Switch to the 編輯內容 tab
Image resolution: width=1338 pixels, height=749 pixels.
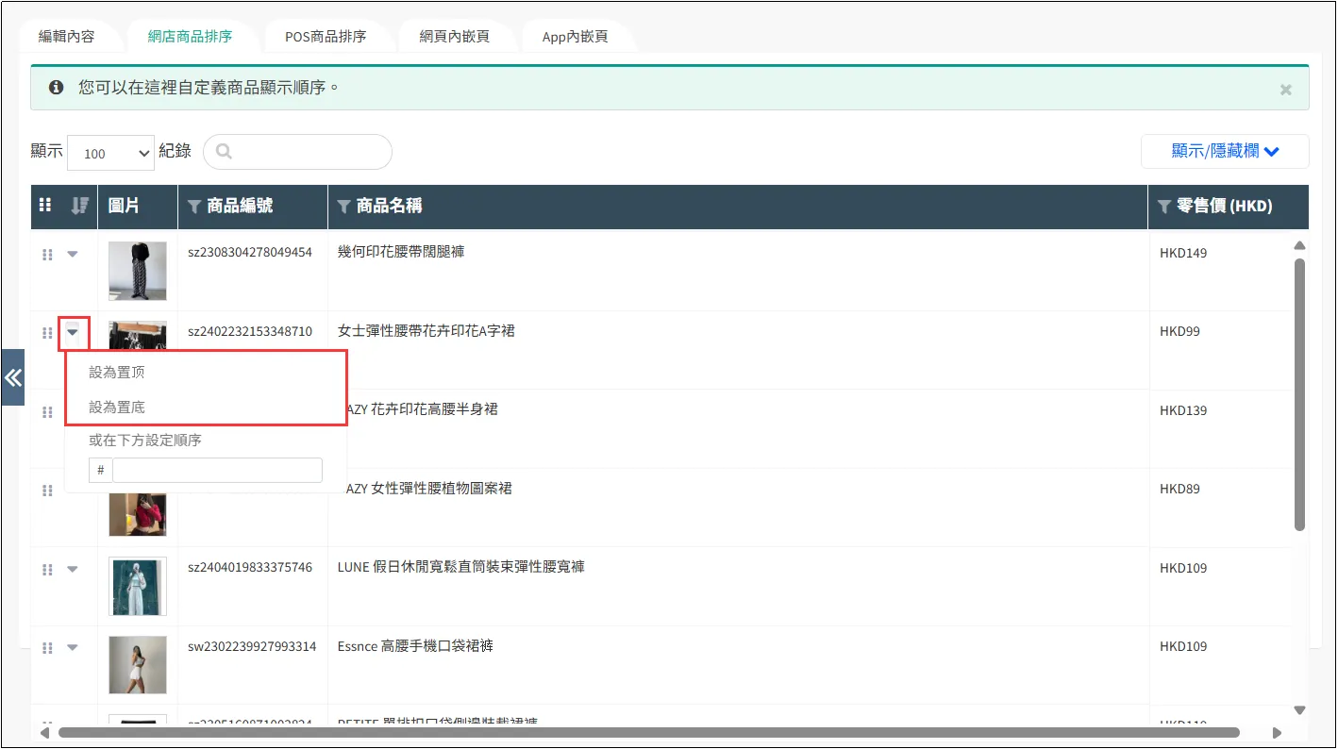tap(66, 37)
